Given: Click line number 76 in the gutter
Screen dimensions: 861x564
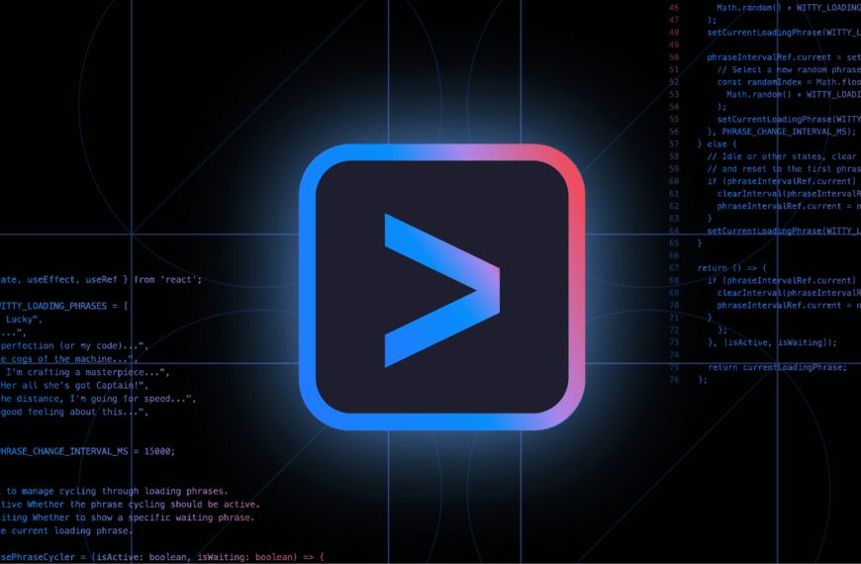Looking at the screenshot, I should click(674, 380).
